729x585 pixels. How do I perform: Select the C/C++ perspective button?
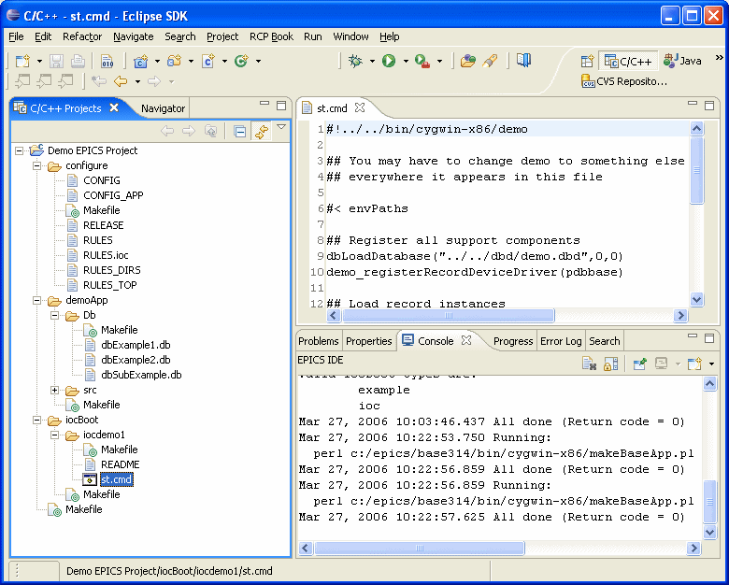click(x=628, y=61)
